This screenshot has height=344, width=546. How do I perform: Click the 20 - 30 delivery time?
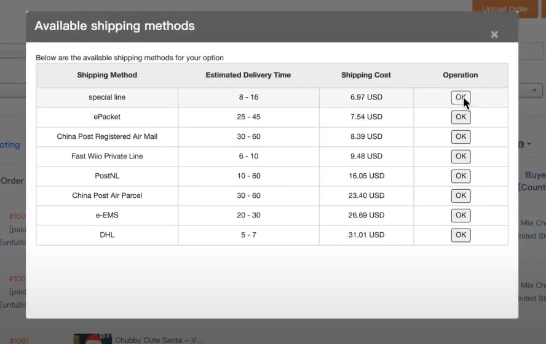click(248, 215)
